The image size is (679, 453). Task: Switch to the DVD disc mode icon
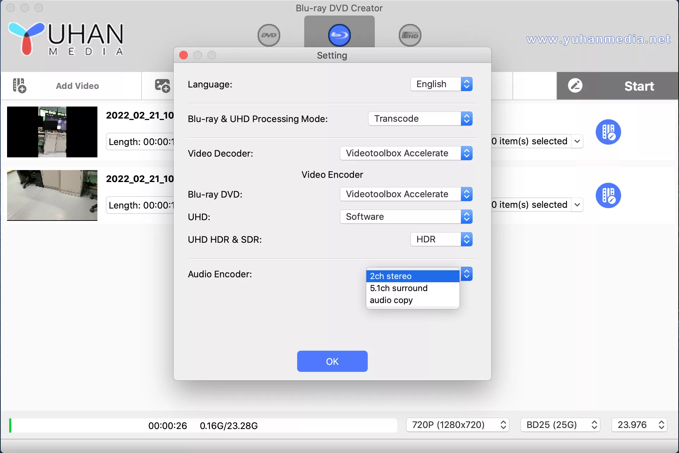tap(269, 35)
